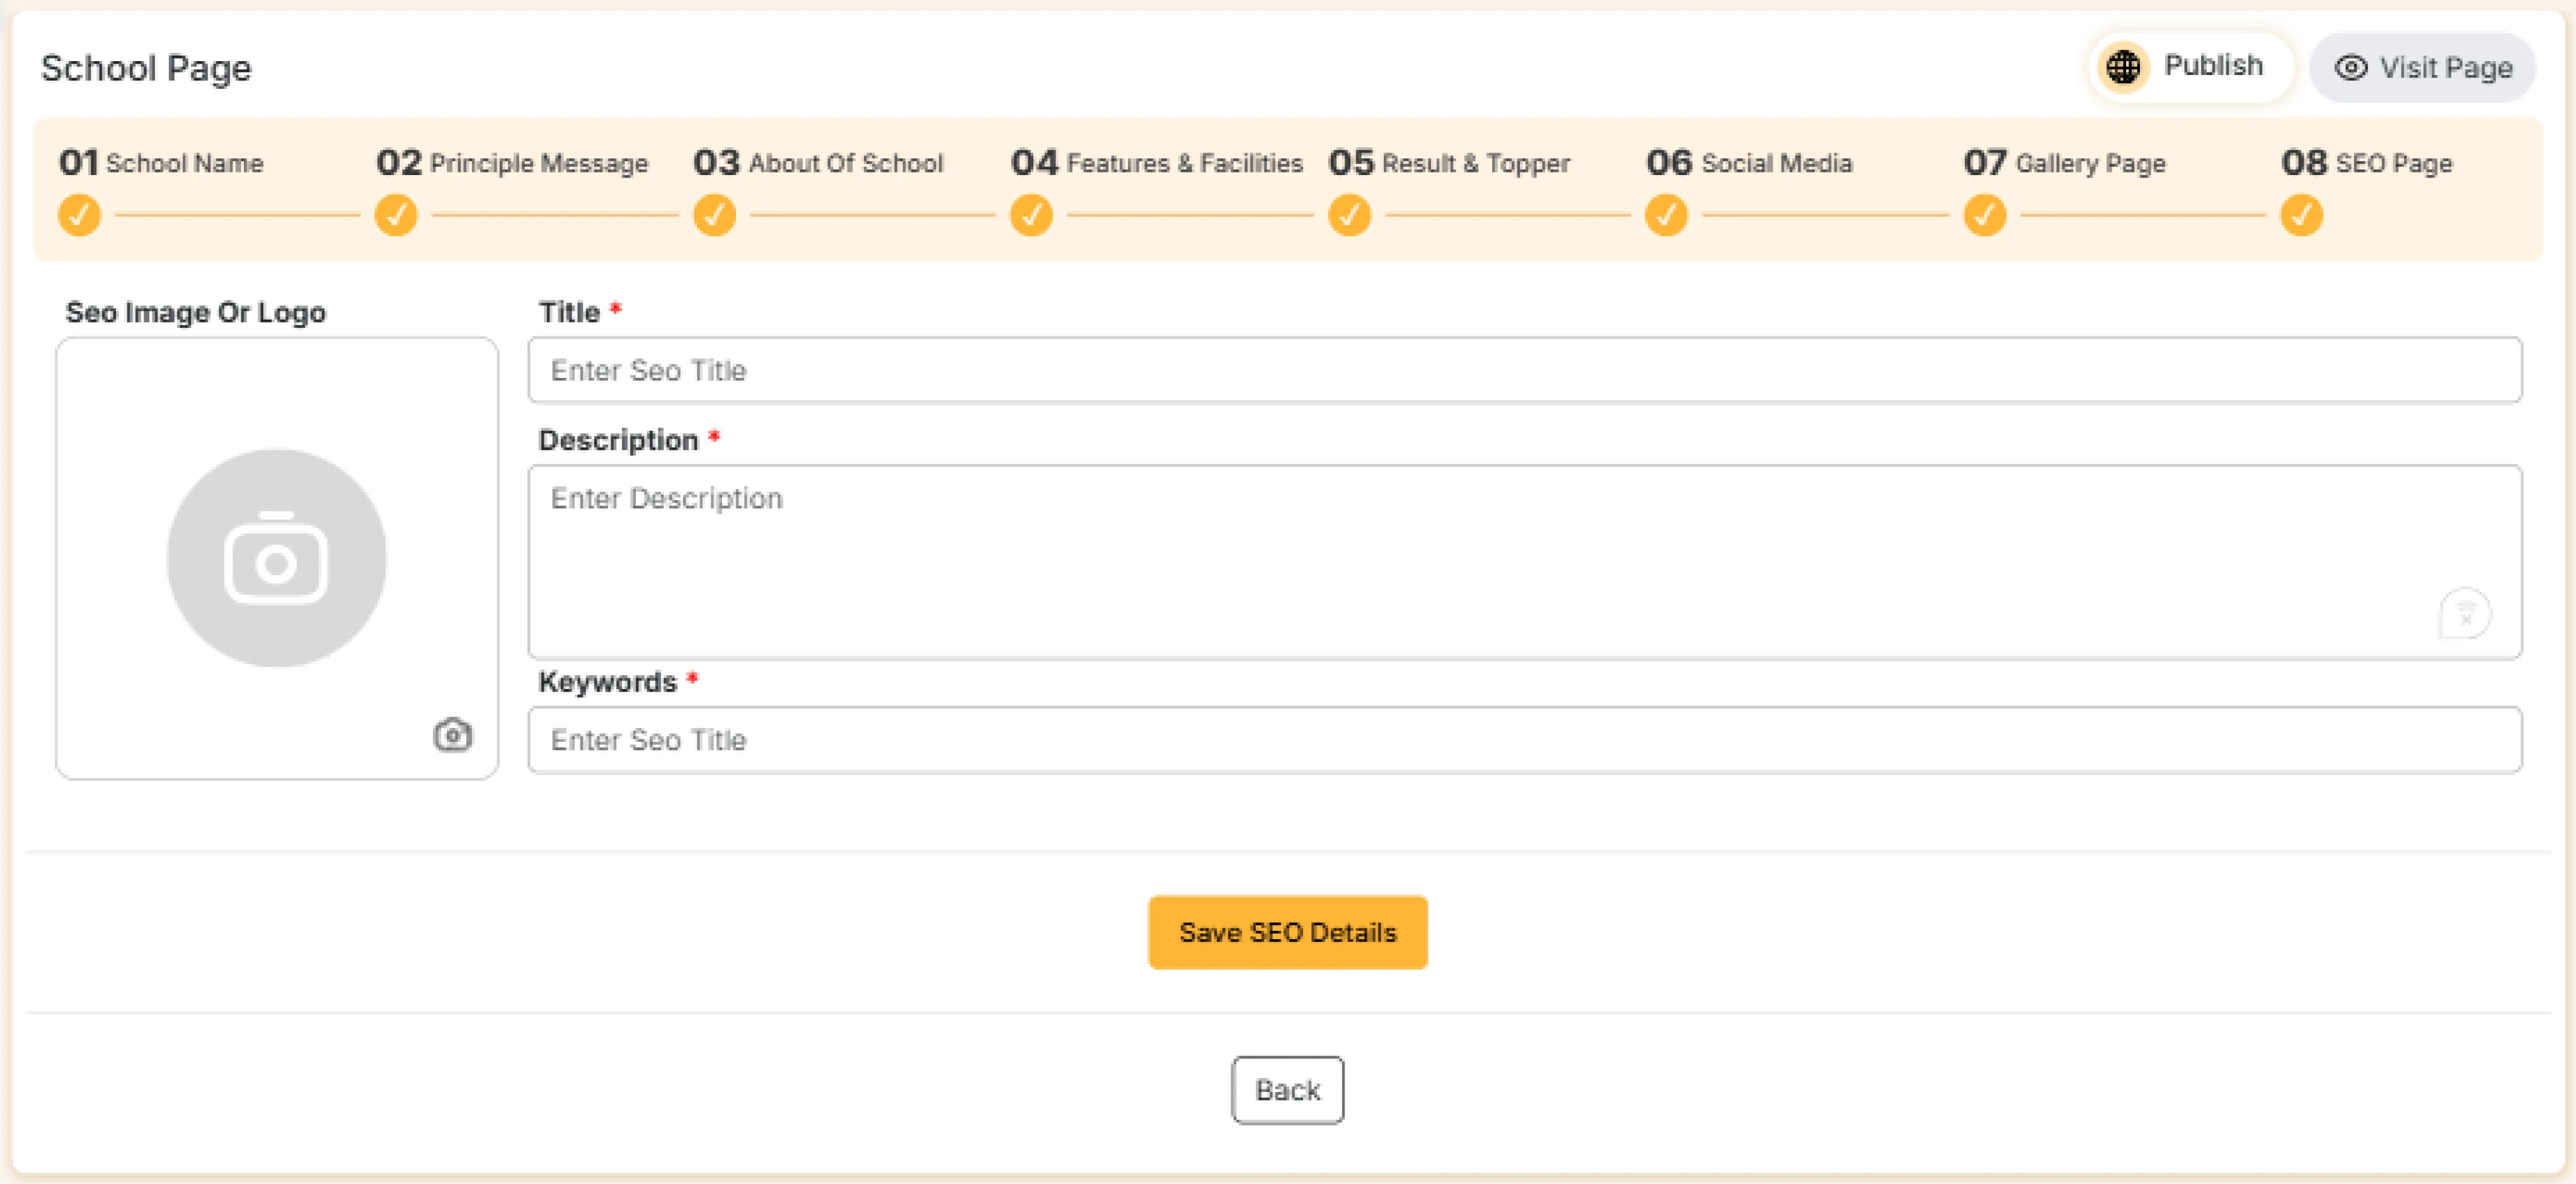Click the checkmark under 04 Features & Facilities
2576x1184 pixels.
pos(1031,215)
